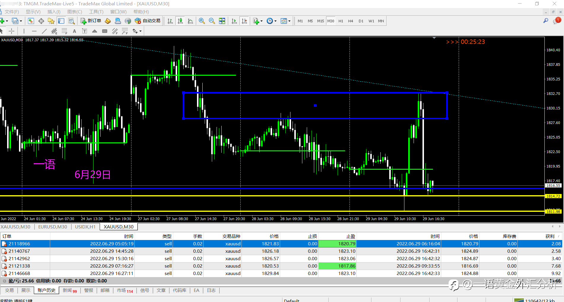Toggle the 自动交易 auto-trading button
Screen dimensions: 564x302
(x=147, y=21)
